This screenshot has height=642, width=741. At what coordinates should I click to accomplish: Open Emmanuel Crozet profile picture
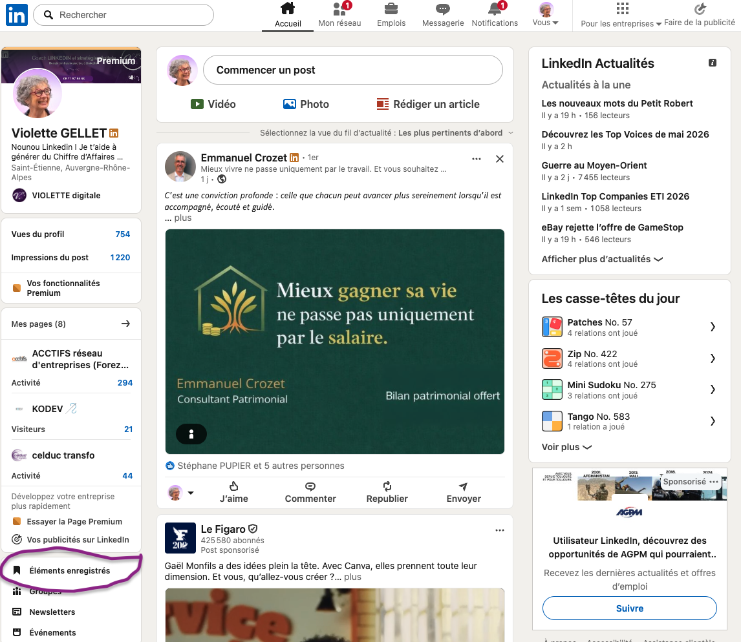180,167
